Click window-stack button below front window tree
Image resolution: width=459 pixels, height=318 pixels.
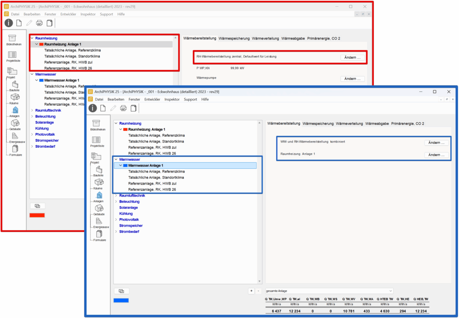click(121, 291)
